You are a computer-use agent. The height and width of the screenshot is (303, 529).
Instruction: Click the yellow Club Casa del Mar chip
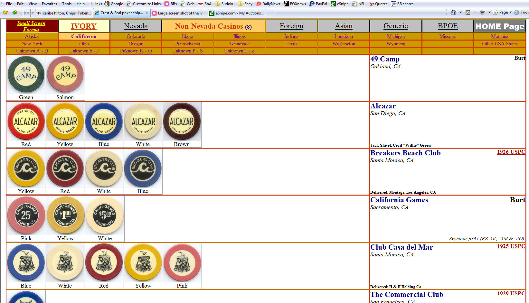(143, 263)
